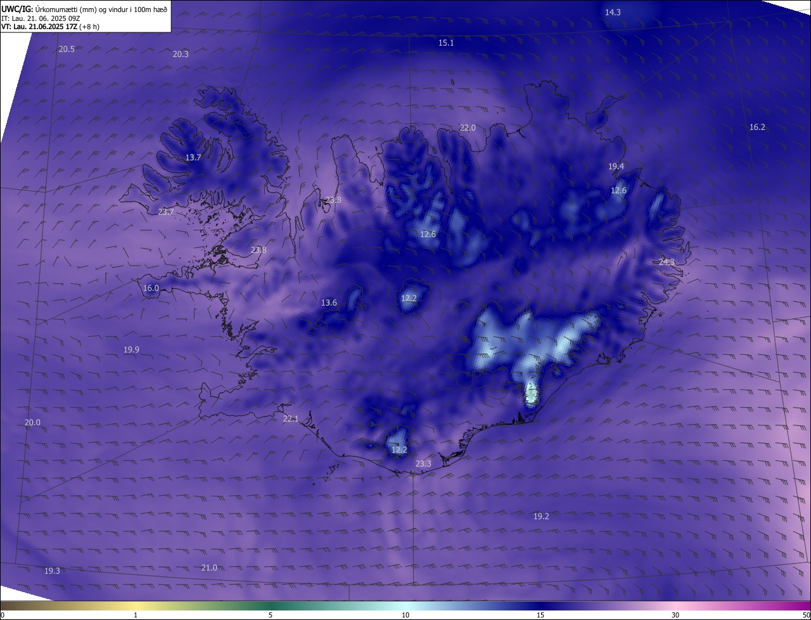Image resolution: width=811 pixels, height=620 pixels.
Task: Select the 16.2 value label
Action: pos(757,127)
